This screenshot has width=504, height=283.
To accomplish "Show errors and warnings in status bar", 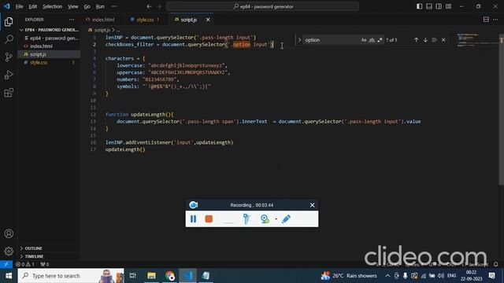I will pos(25,264).
